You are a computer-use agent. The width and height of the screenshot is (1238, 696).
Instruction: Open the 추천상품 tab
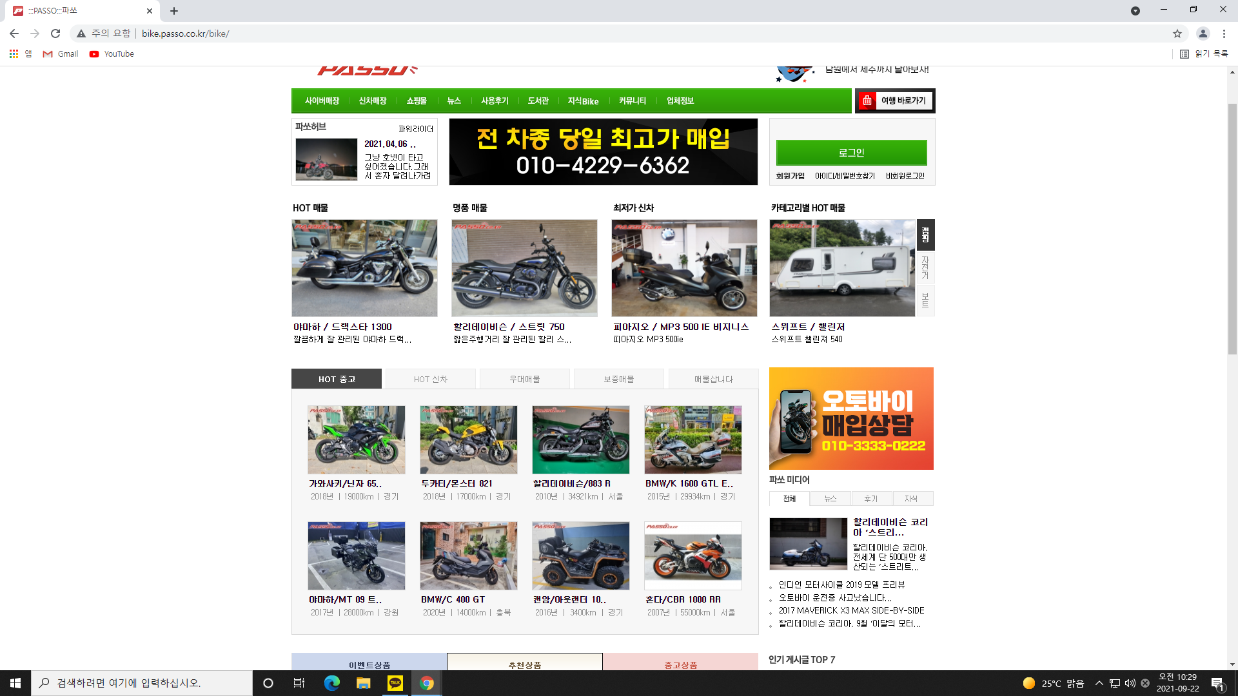(525, 662)
